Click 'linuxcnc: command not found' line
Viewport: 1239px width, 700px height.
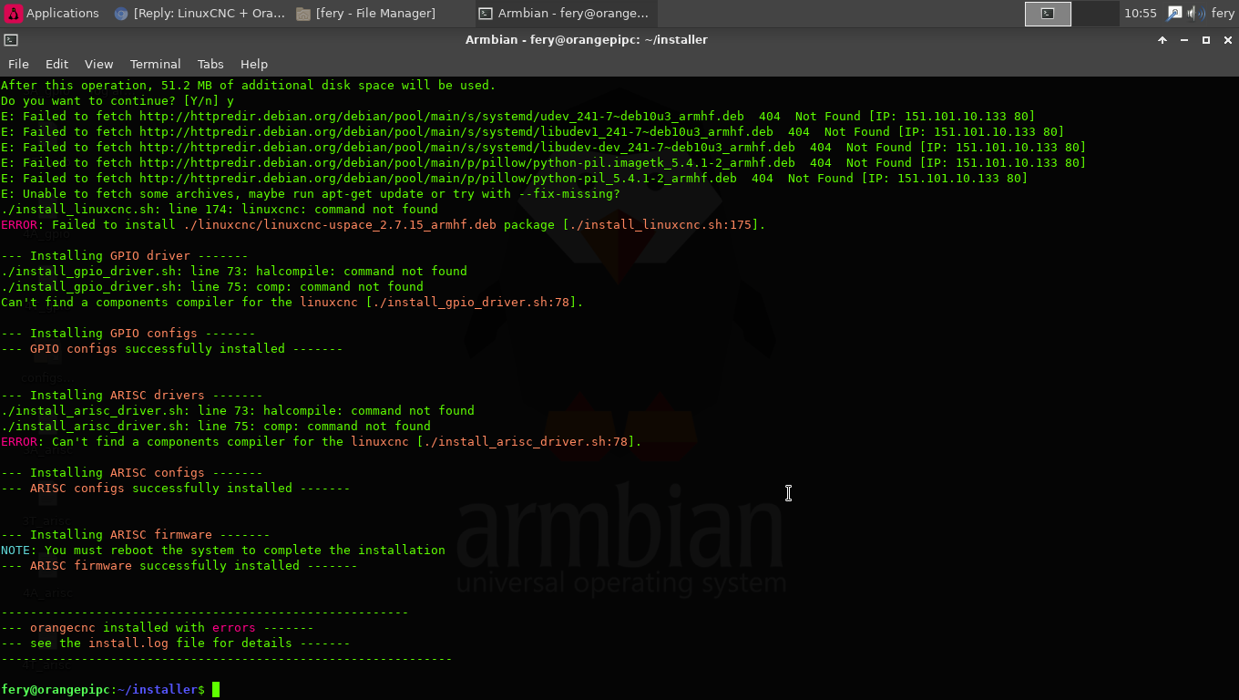[x=220, y=210]
